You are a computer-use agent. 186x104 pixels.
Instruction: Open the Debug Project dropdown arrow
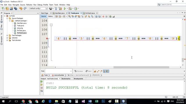click(73, 8)
